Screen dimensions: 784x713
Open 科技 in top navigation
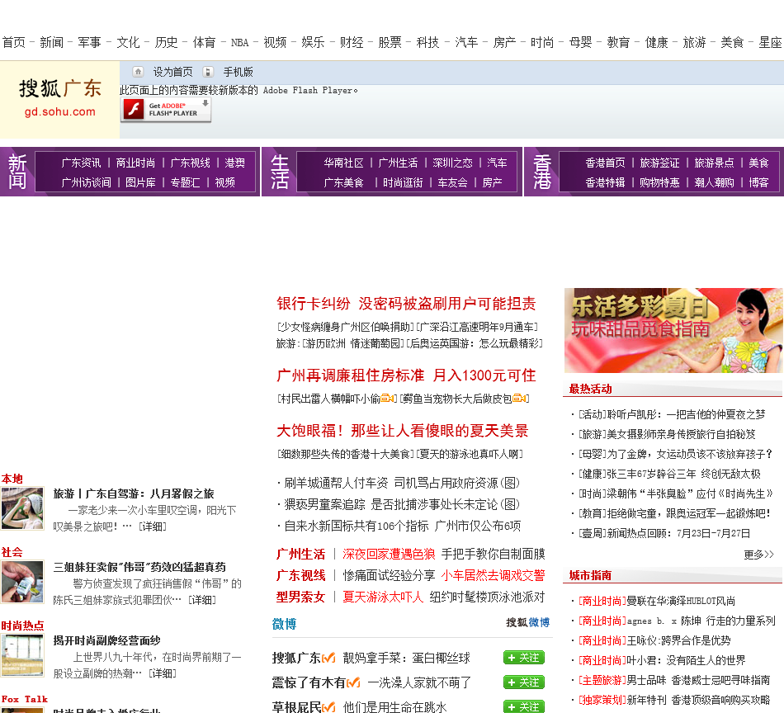tap(427, 43)
